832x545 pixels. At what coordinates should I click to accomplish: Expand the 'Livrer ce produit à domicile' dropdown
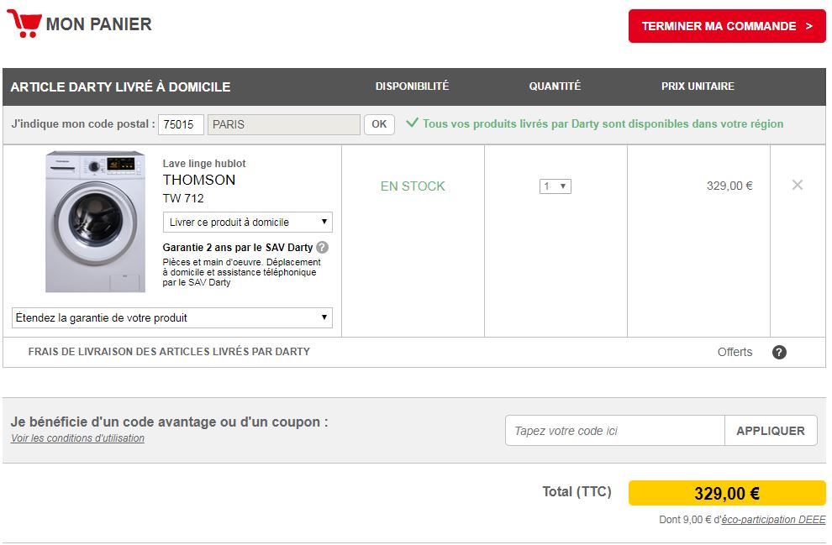tap(247, 223)
